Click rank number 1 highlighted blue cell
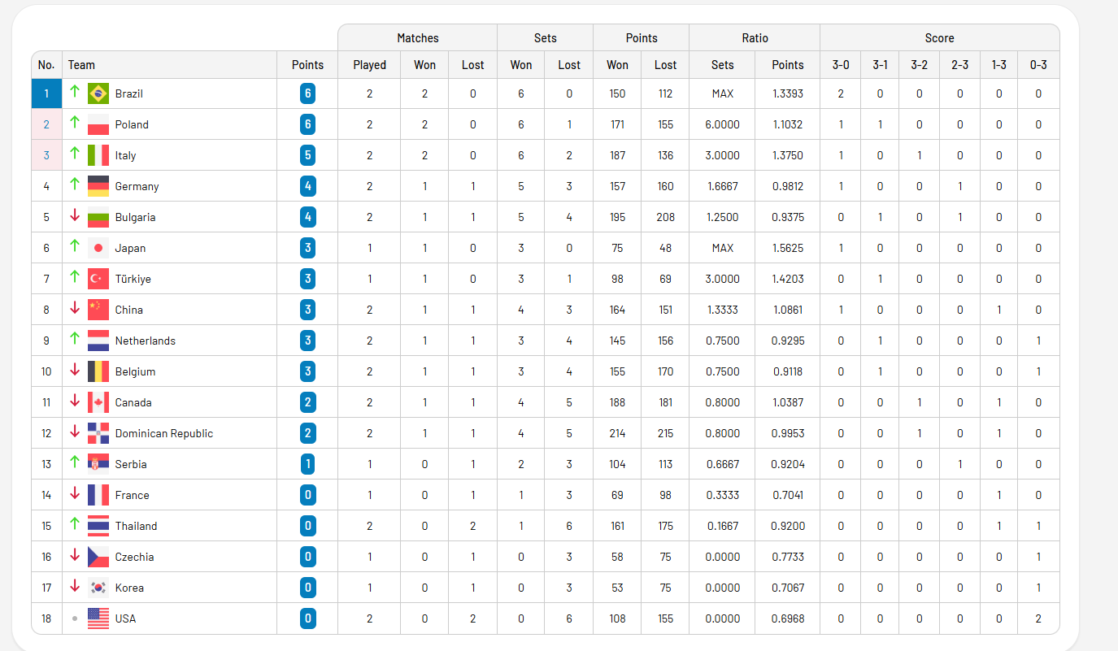 pyautogui.click(x=46, y=93)
